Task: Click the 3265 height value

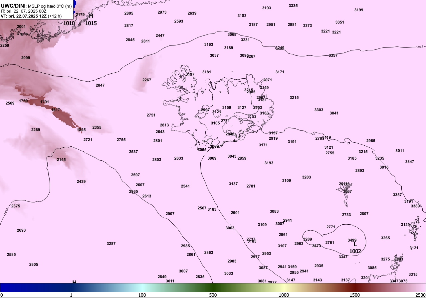Action: coord(385,238)
